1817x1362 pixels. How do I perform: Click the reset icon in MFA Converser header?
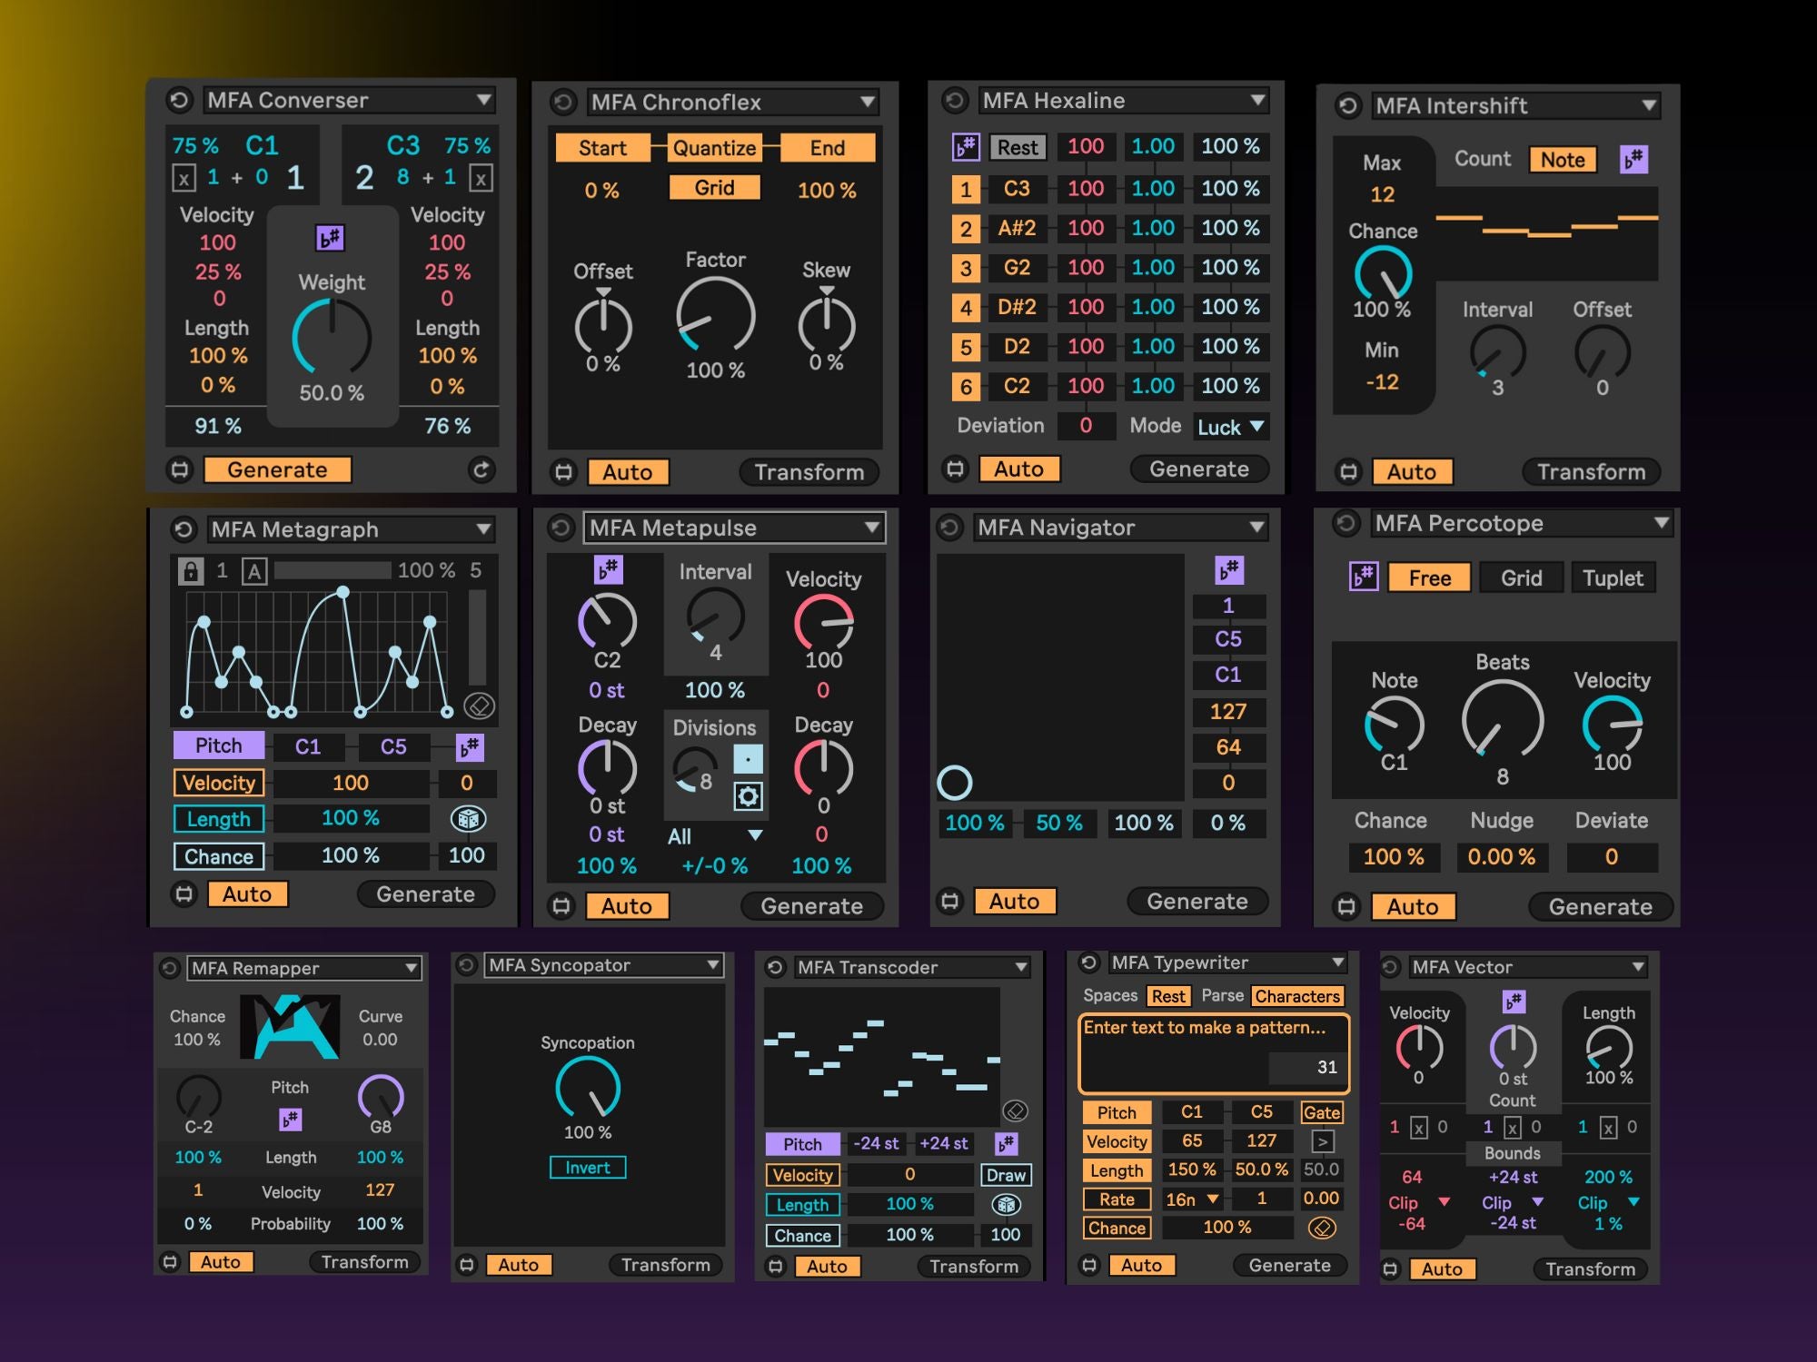point(179,100)
